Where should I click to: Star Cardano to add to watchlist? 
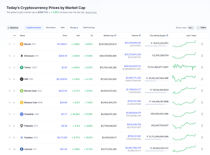[x=10, y=137]
